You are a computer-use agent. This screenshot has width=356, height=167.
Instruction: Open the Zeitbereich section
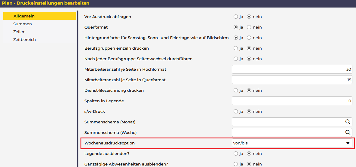pyautogui.click(x=24, y=40)
